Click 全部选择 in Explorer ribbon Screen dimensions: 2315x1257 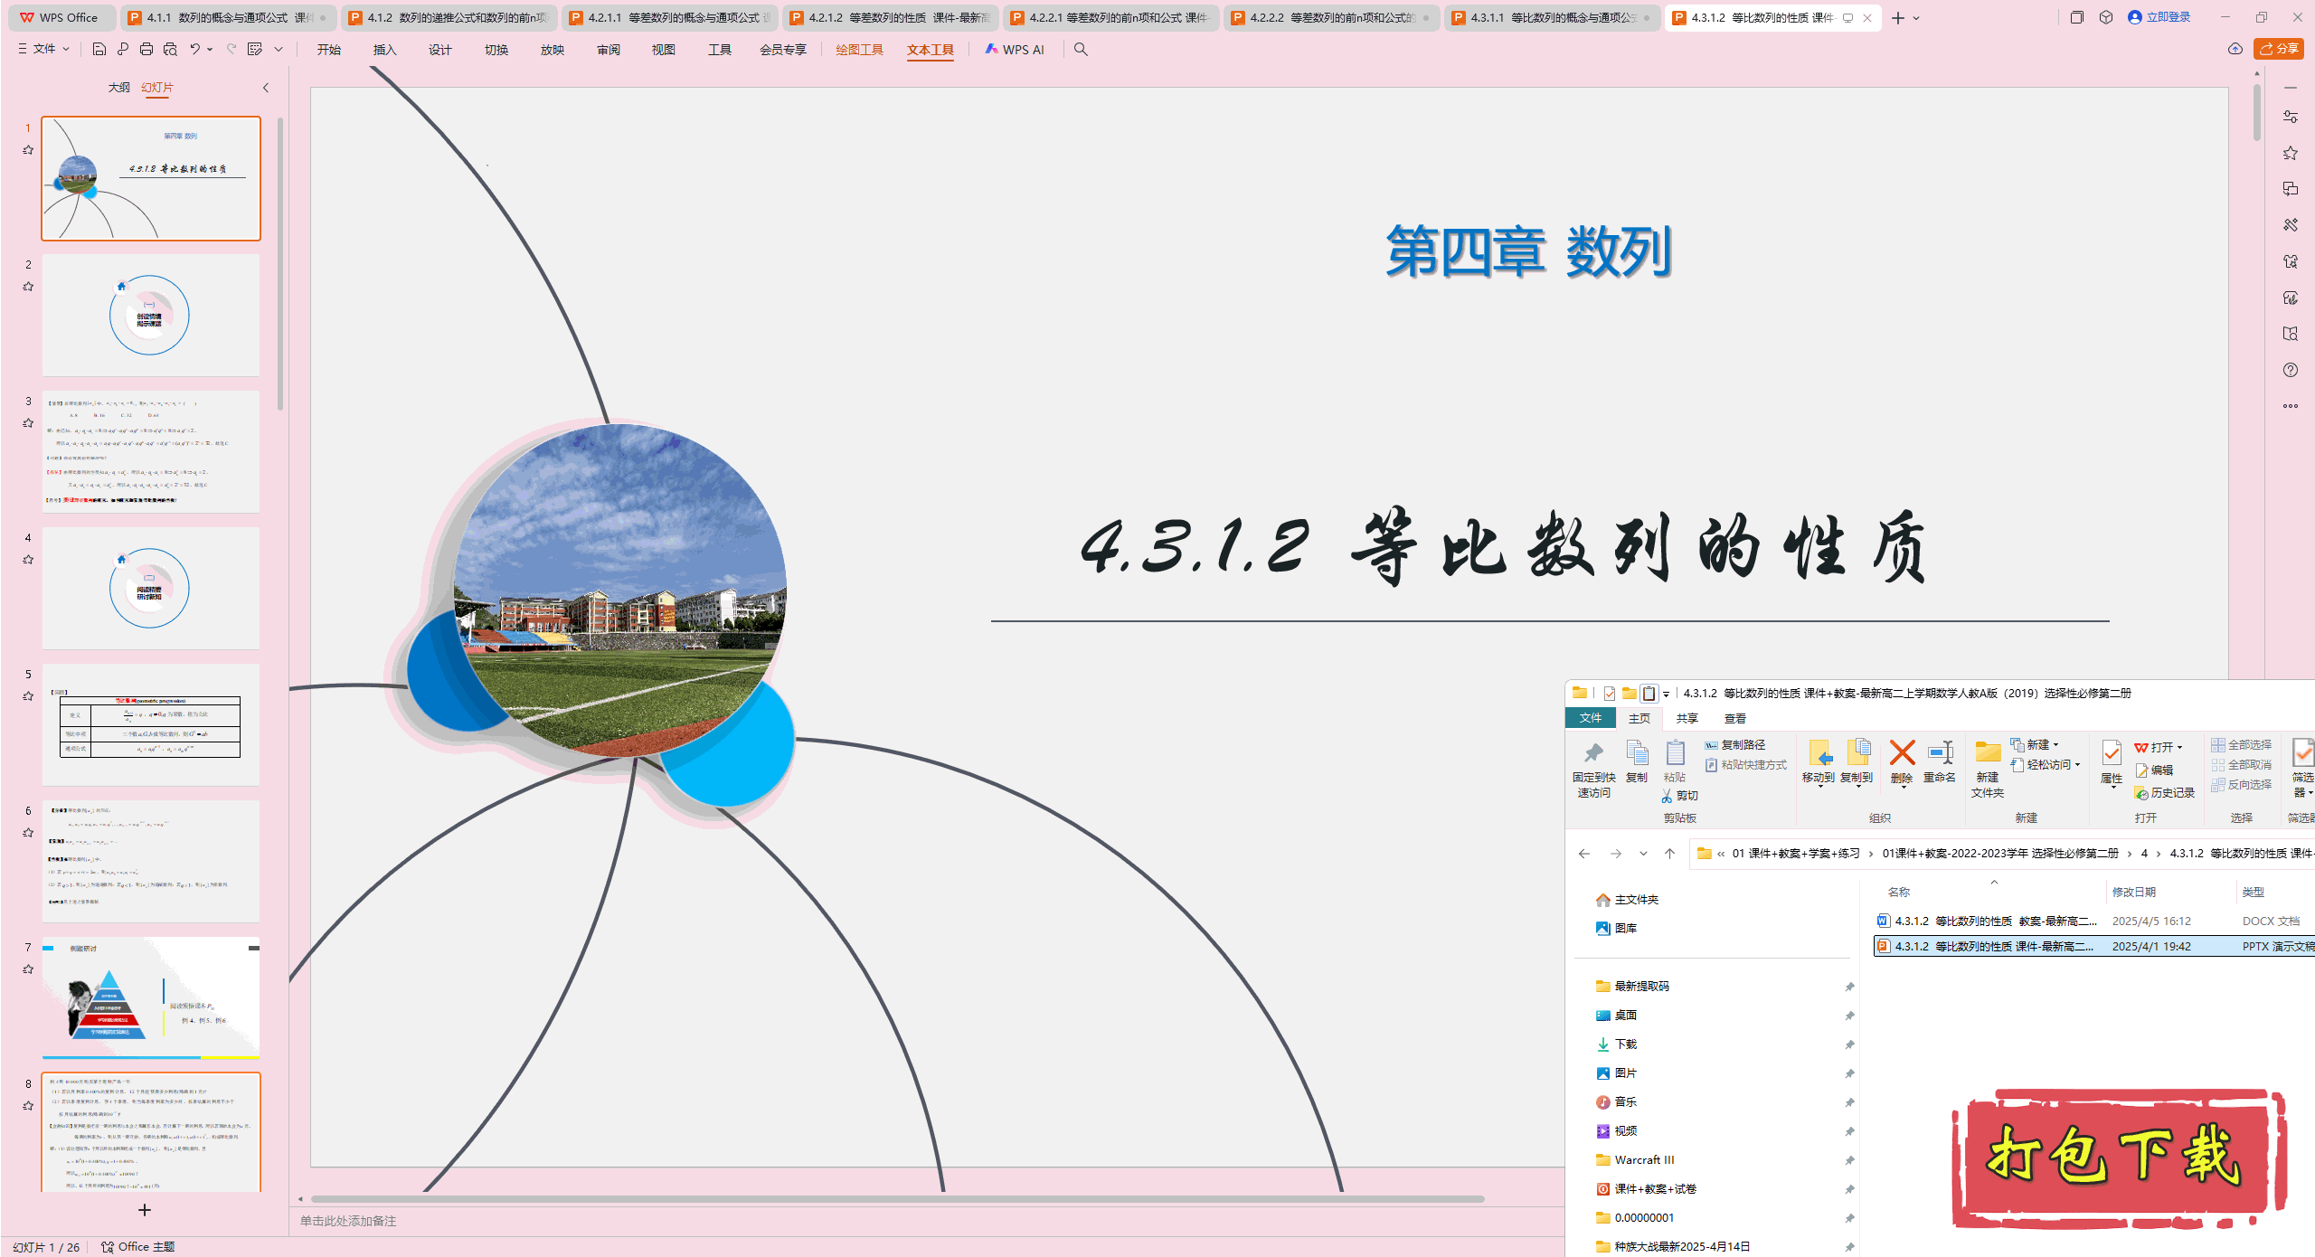coord(2241,745)
